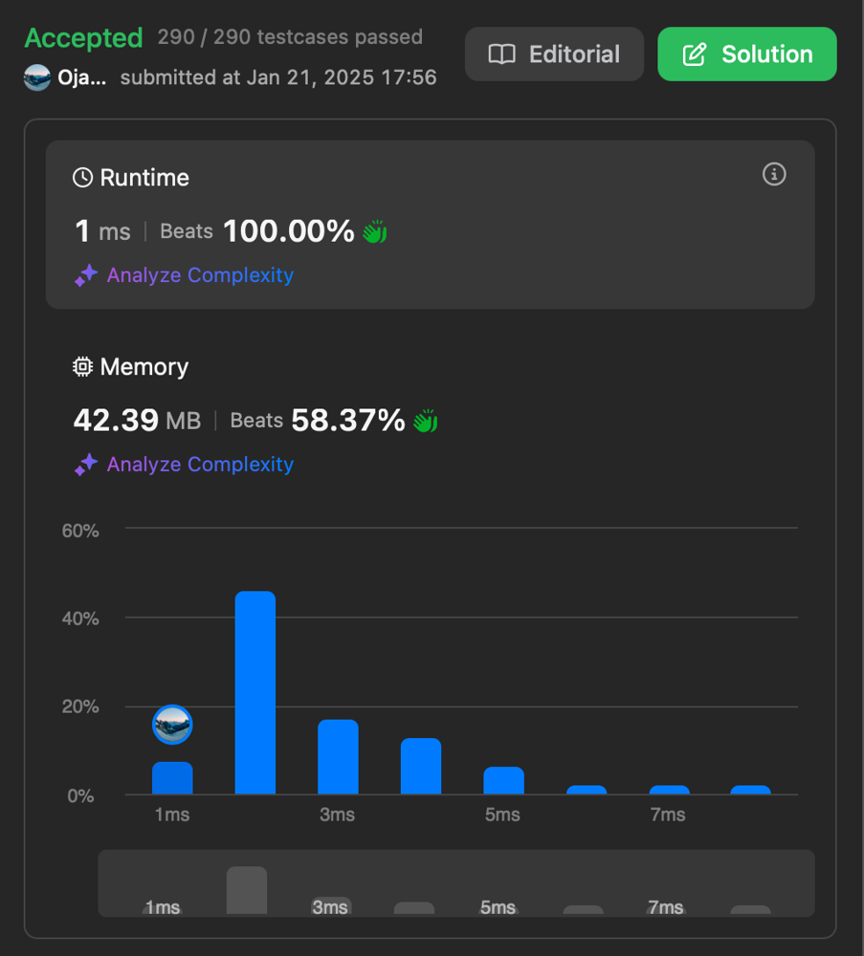
Task: Select the 5ms bar in the chart
Action: [503, 780]
